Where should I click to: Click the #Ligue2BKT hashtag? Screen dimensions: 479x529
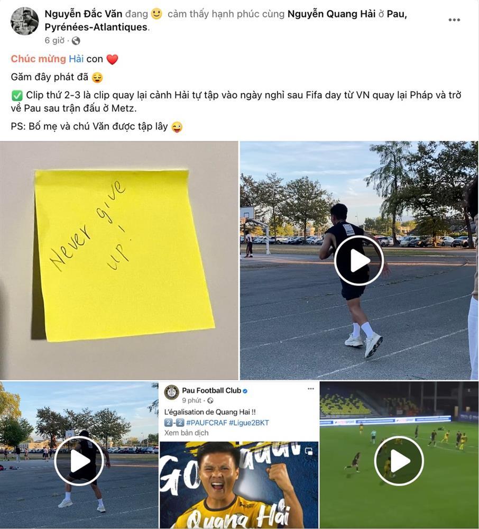(x=249, y=422)
